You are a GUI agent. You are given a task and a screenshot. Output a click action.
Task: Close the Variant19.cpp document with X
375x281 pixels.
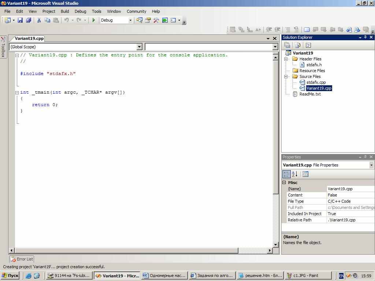(275, 38)
